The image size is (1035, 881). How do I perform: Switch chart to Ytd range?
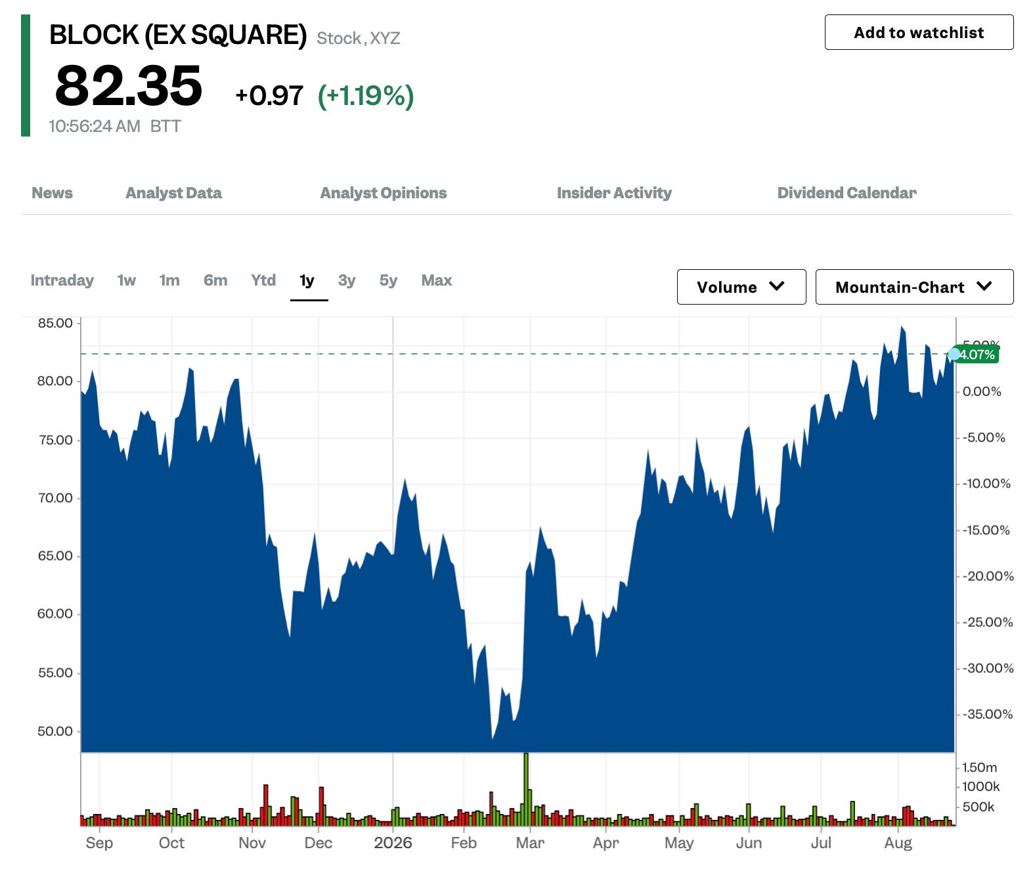[x=263, y=280]
